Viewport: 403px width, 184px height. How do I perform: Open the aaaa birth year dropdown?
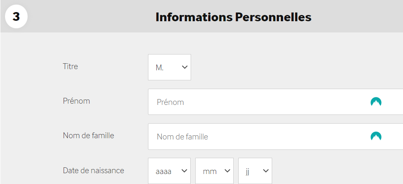(169, 171)
